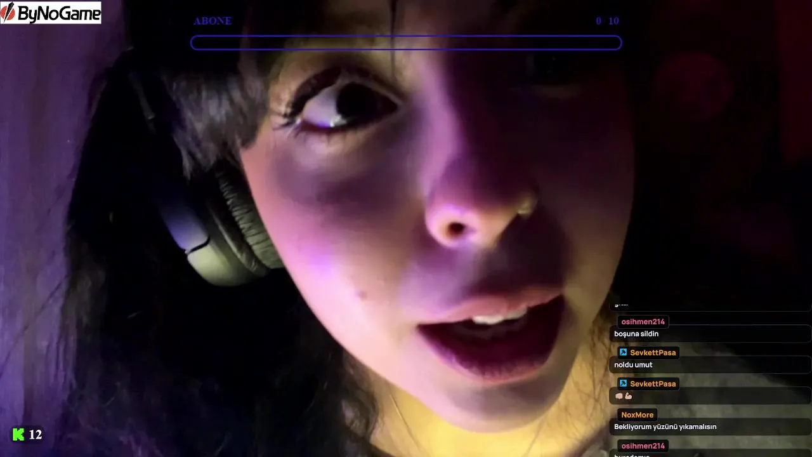Click the ByNoGame logo

pos(51,12)
